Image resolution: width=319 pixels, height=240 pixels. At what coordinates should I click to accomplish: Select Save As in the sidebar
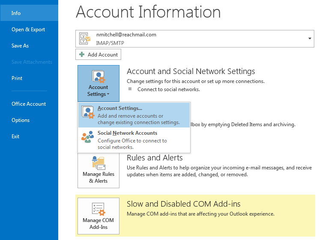tap(20, 46)
